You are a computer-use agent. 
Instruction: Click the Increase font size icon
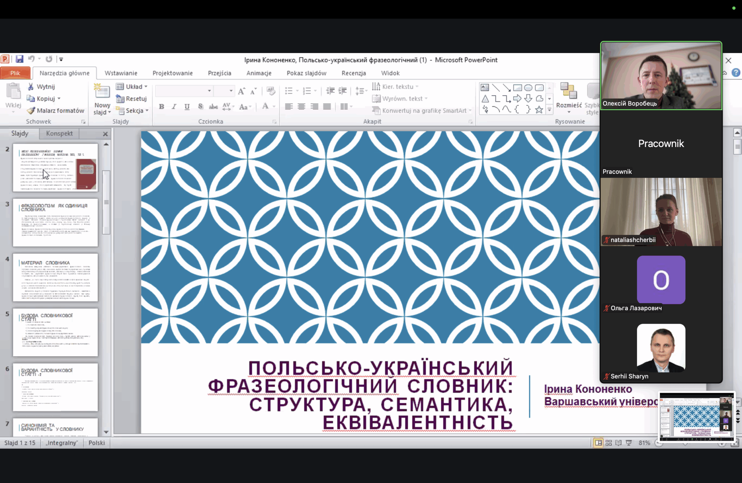coord(241,91)
